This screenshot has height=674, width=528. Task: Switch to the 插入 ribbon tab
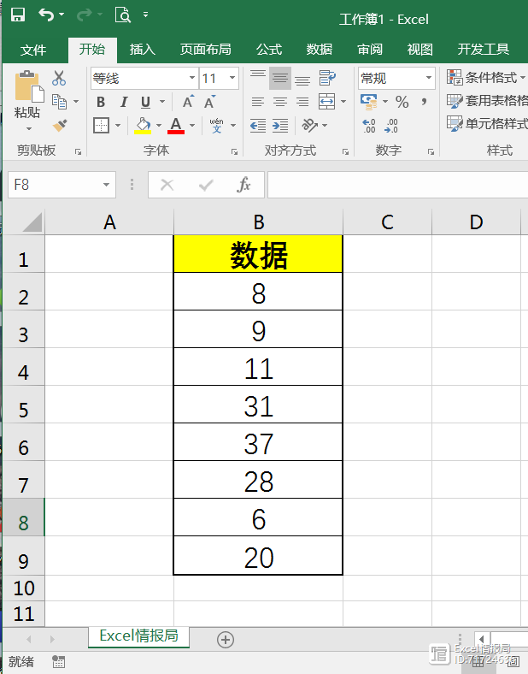[x=143, y=50]
